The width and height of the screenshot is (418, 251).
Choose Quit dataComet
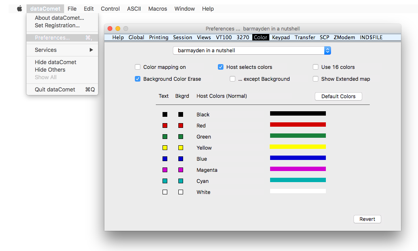pyautogui.click(x=62, y=89)
